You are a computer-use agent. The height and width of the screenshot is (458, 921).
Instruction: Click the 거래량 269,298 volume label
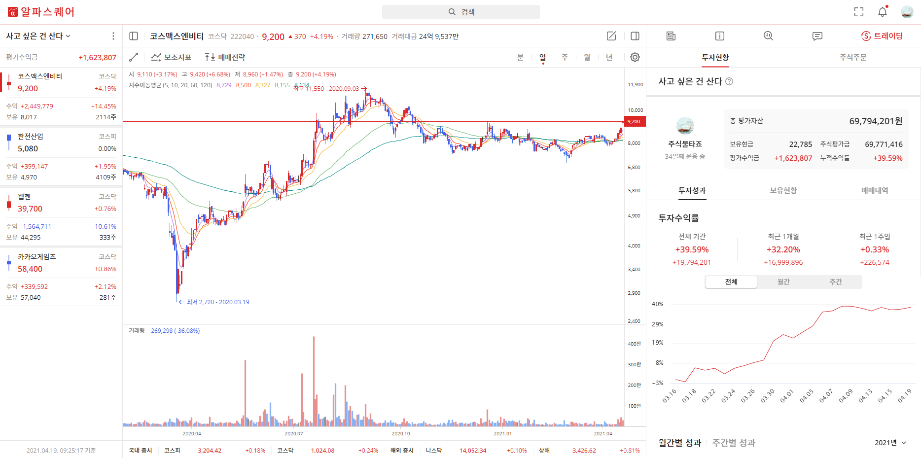tap(164, 331)
